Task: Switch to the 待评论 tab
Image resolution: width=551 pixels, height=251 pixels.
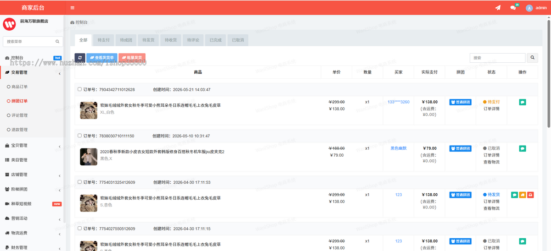Action: 193,40
